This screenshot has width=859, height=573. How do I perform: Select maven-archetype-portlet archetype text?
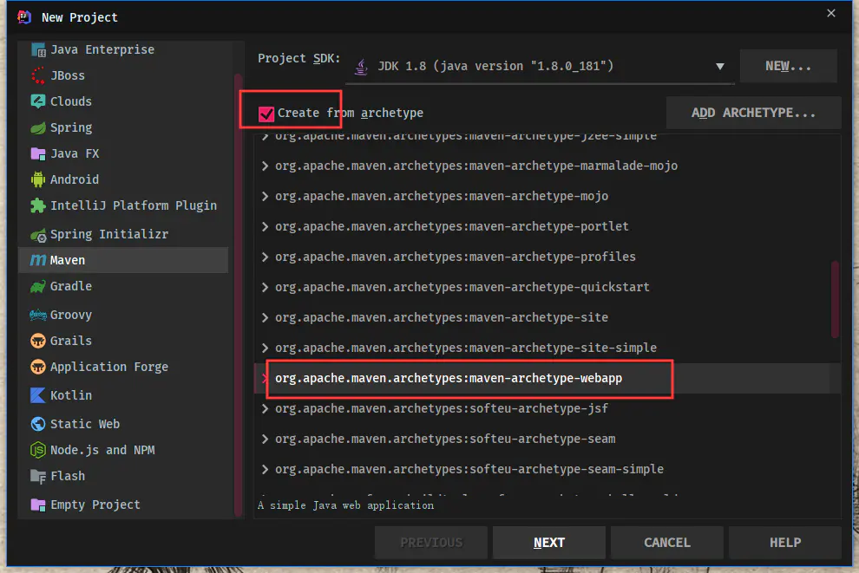click(x=451, y=226)
